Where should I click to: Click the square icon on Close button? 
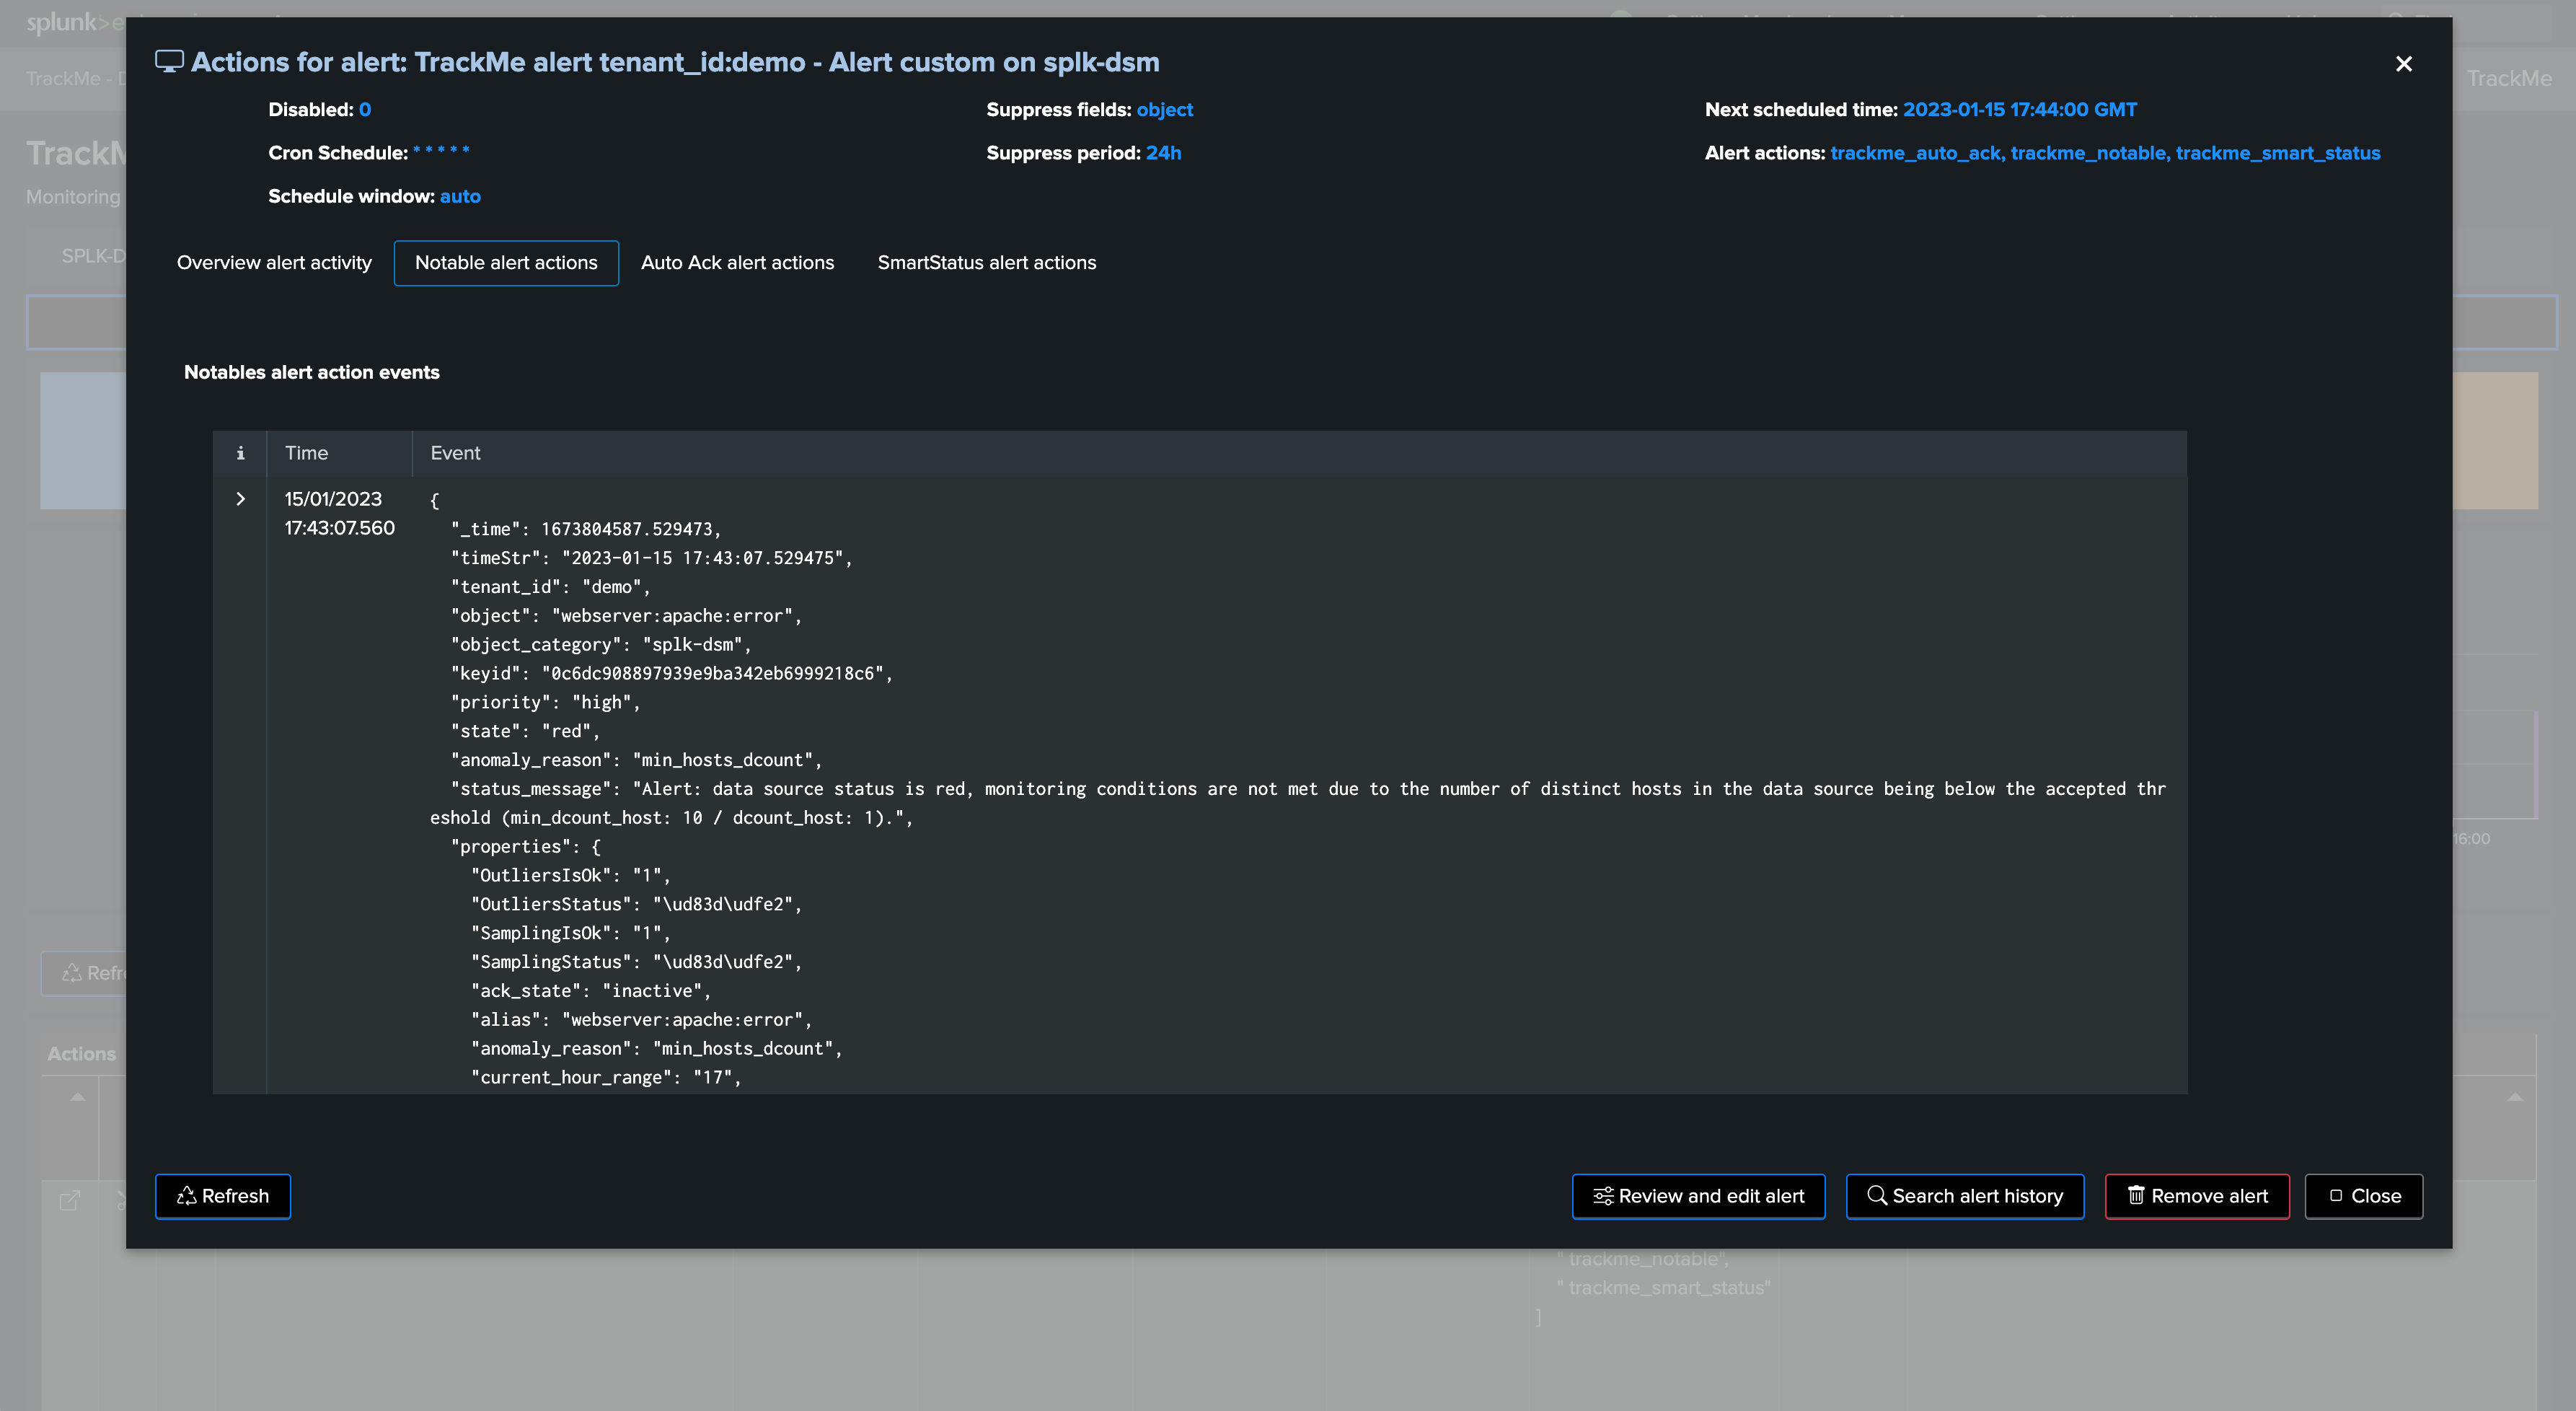tap(2336, 1196)
